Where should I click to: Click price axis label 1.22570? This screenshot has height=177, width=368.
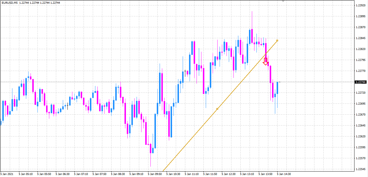click(x=361, y=158)
